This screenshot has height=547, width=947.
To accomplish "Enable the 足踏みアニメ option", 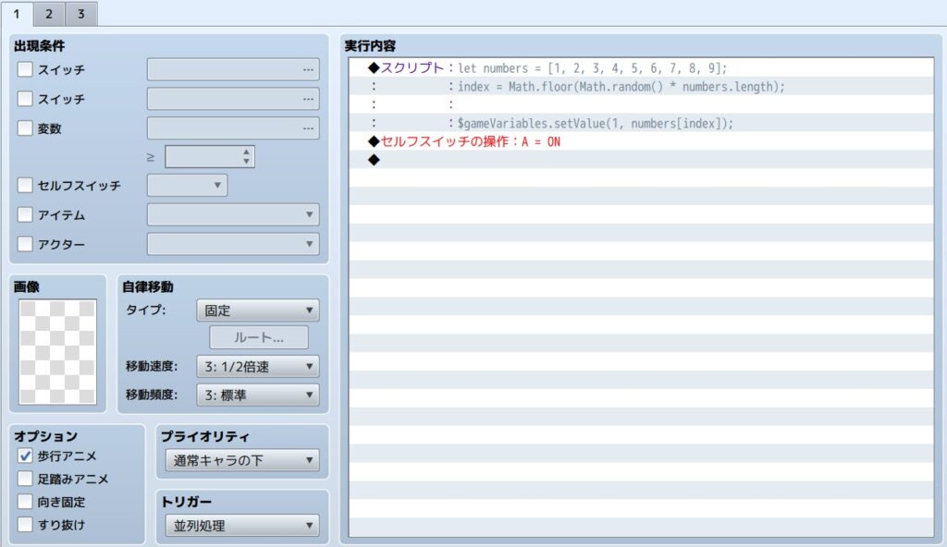I will (25, 479).
